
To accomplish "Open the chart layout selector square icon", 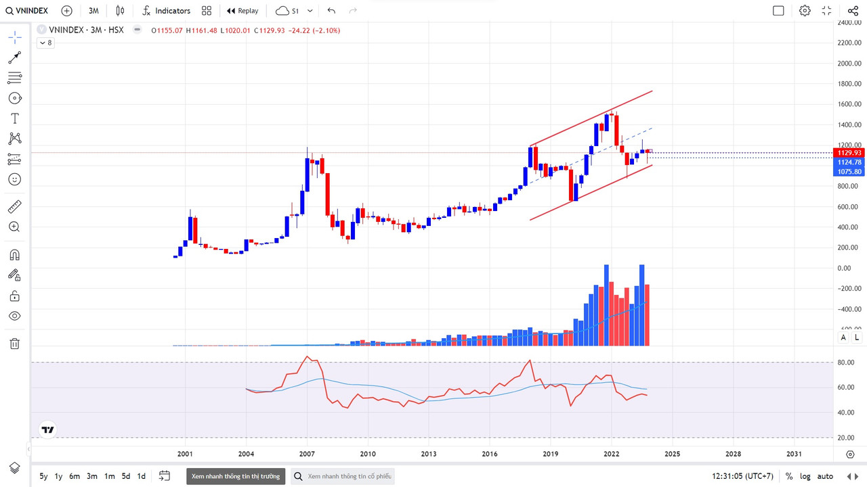I will click(778, 11).
